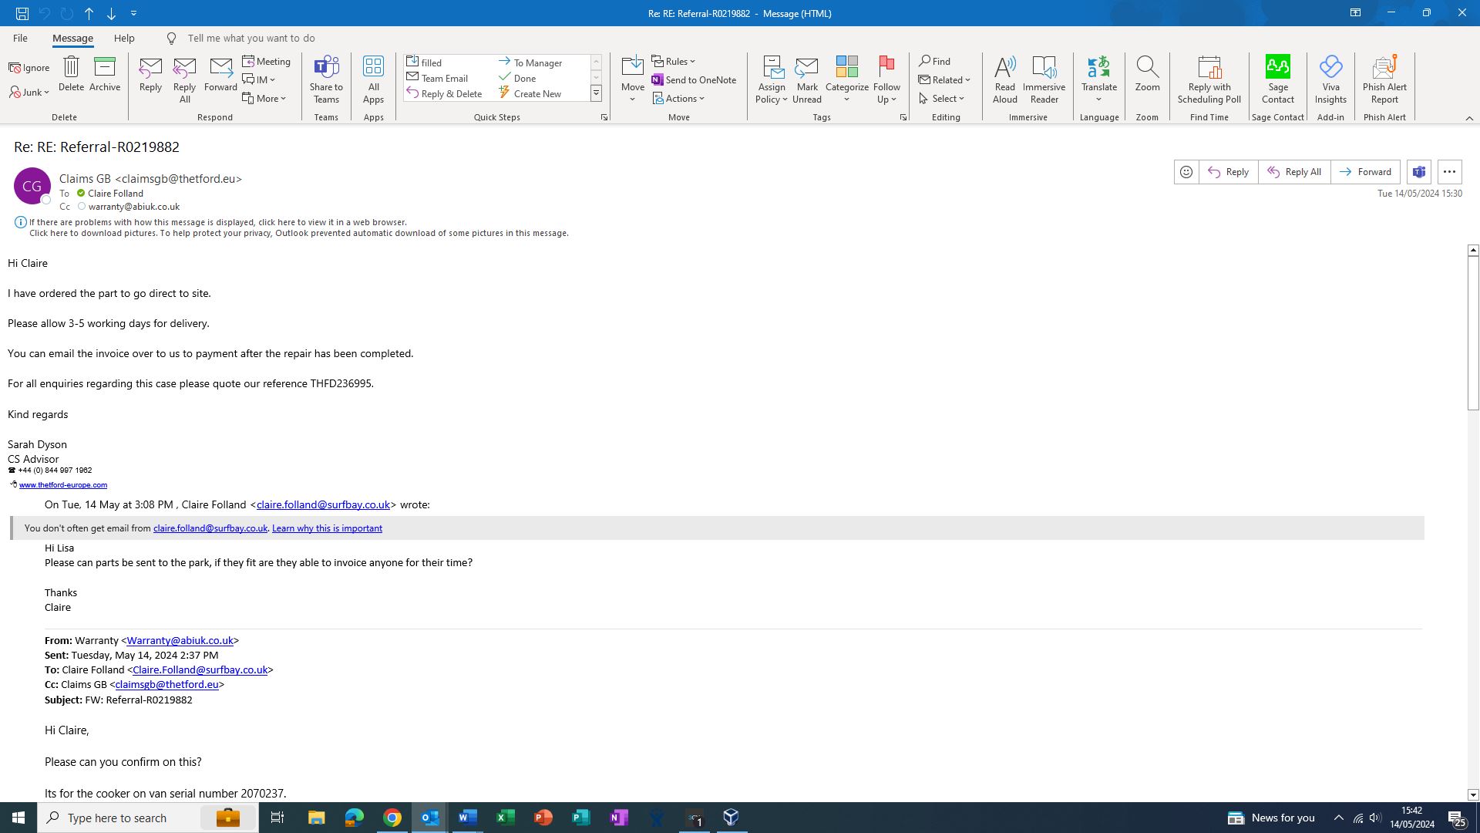Open Excel from the Windows taskbar
The image size is (1480, 833).
[506, 818]
